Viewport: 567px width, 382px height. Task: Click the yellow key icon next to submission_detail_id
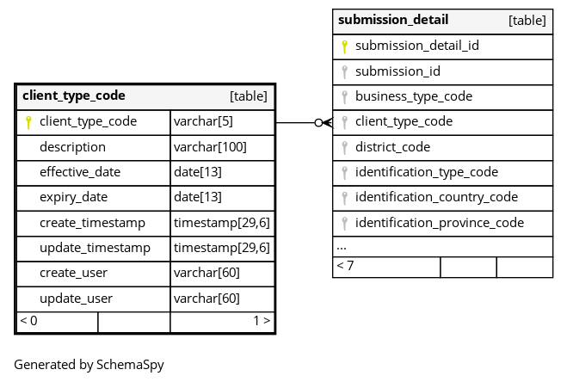point(344,46)
